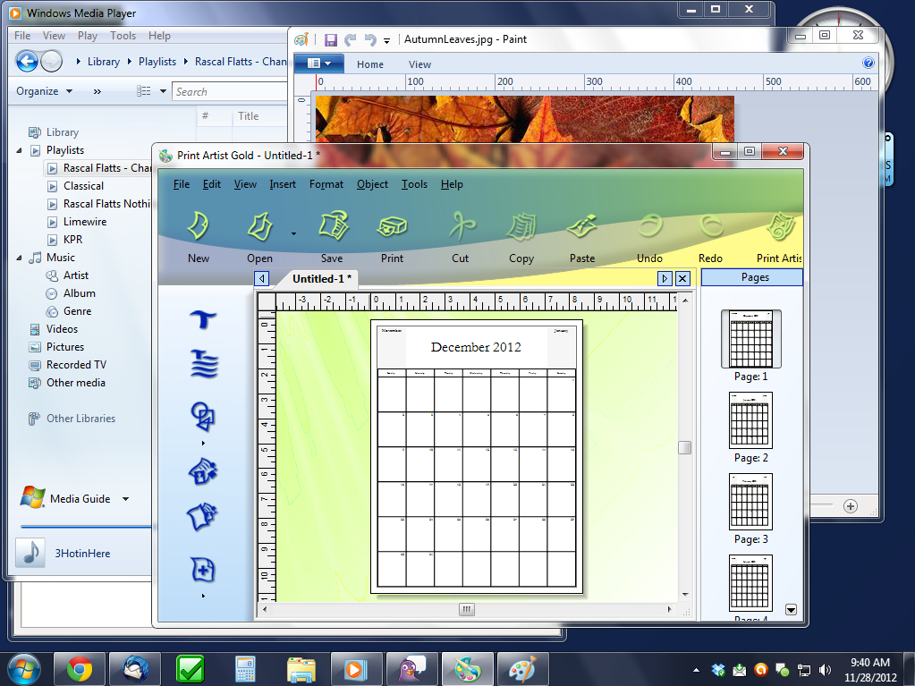Open the Insert menu in Print Artist
The height and width of the screenshot is (686, 915).
tap(283, 184)
